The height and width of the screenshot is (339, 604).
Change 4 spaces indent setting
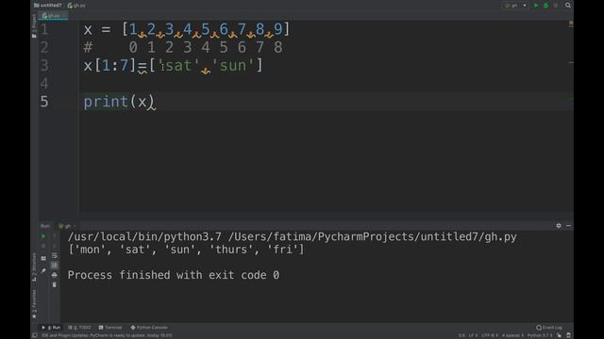tap(512, 335)
